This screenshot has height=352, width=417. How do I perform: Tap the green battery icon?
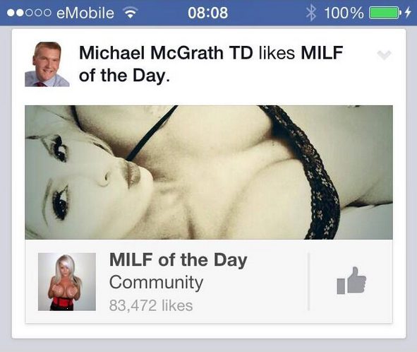pos(385,13)
